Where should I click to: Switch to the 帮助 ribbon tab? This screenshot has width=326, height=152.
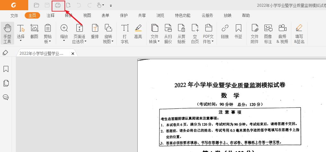246,15
